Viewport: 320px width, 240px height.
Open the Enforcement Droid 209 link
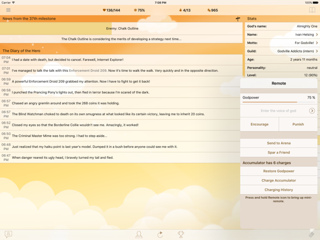tap(88, 71)
